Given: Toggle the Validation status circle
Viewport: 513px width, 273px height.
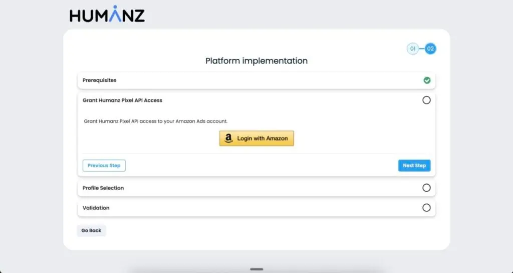Looking at the screenshot, I should (x=426, y=208).
